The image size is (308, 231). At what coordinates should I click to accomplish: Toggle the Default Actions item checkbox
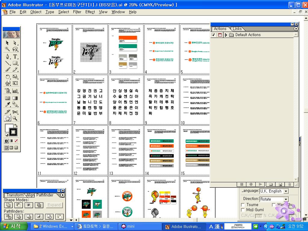214,35
